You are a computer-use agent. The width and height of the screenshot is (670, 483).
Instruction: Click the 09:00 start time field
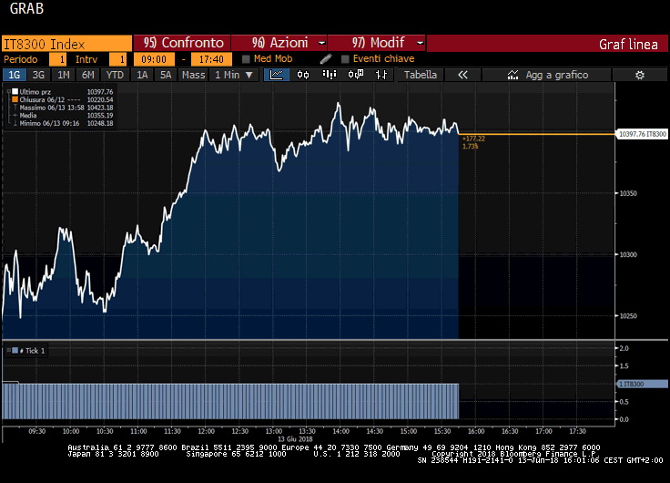154,59
